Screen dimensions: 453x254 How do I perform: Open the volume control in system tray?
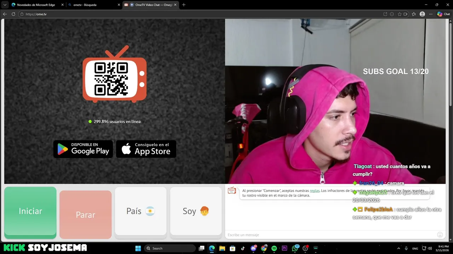pos(430,248)
